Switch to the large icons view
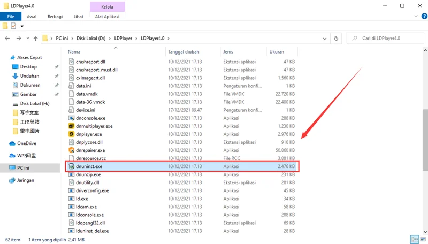428x244 pixels. click(423, 240)
